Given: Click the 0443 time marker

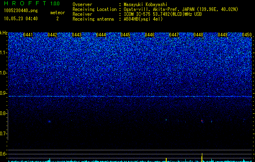Looking at the screenshot, I should (77, 35).
